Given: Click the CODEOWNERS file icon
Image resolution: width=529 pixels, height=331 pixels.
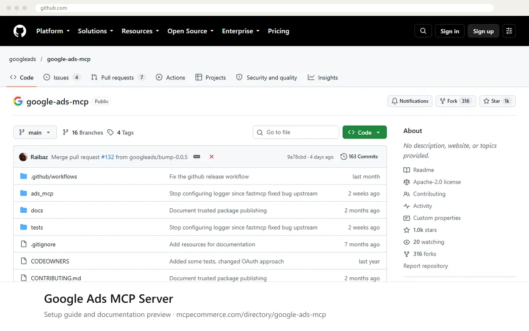Looking at the screenshot, I should tap(24, 261).
